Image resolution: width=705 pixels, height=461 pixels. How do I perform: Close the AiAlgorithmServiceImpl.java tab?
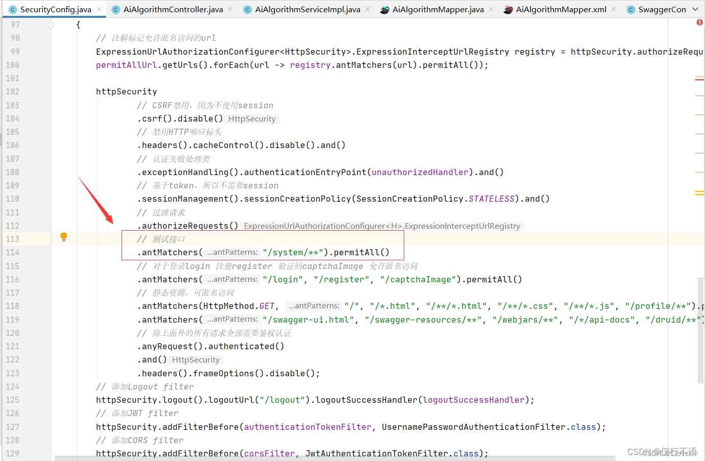(368, 9)
